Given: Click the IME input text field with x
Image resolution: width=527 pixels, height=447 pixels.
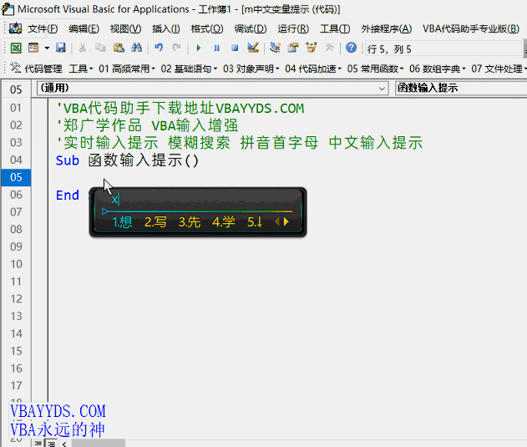Looking at the screenshot, I should [198, 200].
